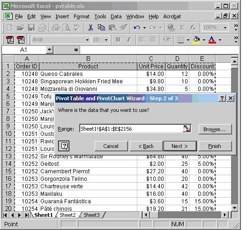This screenshot has width=247, height=230.
Task: Toggle Bold formatting
Action: (118, 40)
